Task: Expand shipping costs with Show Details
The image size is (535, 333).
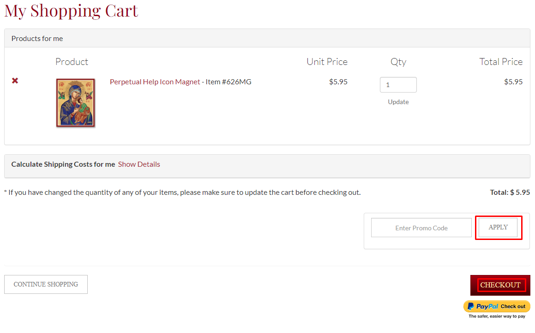Action: pos(139,164)
